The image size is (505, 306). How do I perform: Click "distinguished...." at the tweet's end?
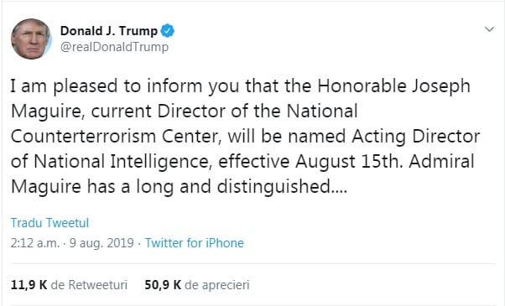[x=282, y=187]
